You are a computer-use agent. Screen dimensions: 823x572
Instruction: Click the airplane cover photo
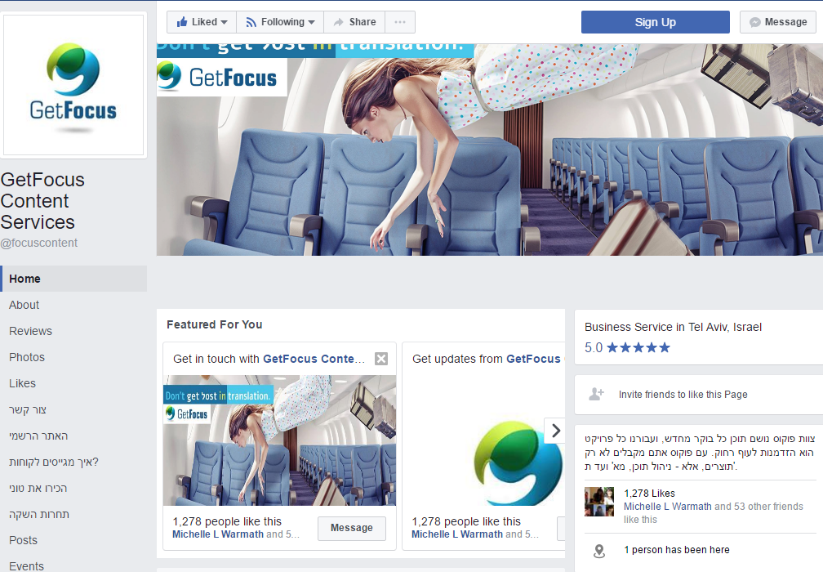[490, 150]
